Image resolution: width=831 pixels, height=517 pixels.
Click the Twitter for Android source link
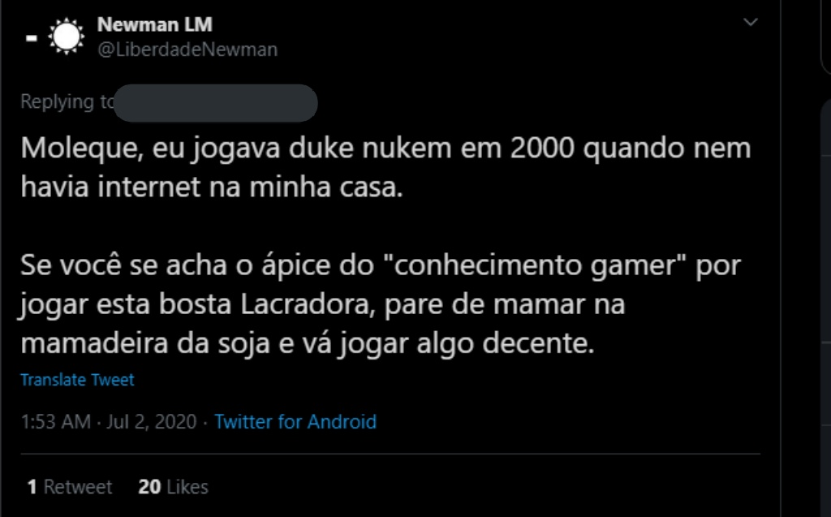pyautogui.click(x=295, y=422)
